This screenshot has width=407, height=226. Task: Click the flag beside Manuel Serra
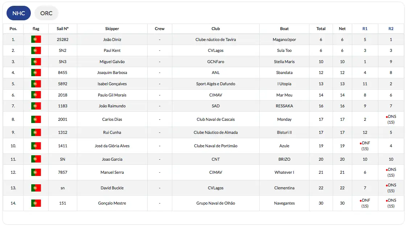(36, 172)
